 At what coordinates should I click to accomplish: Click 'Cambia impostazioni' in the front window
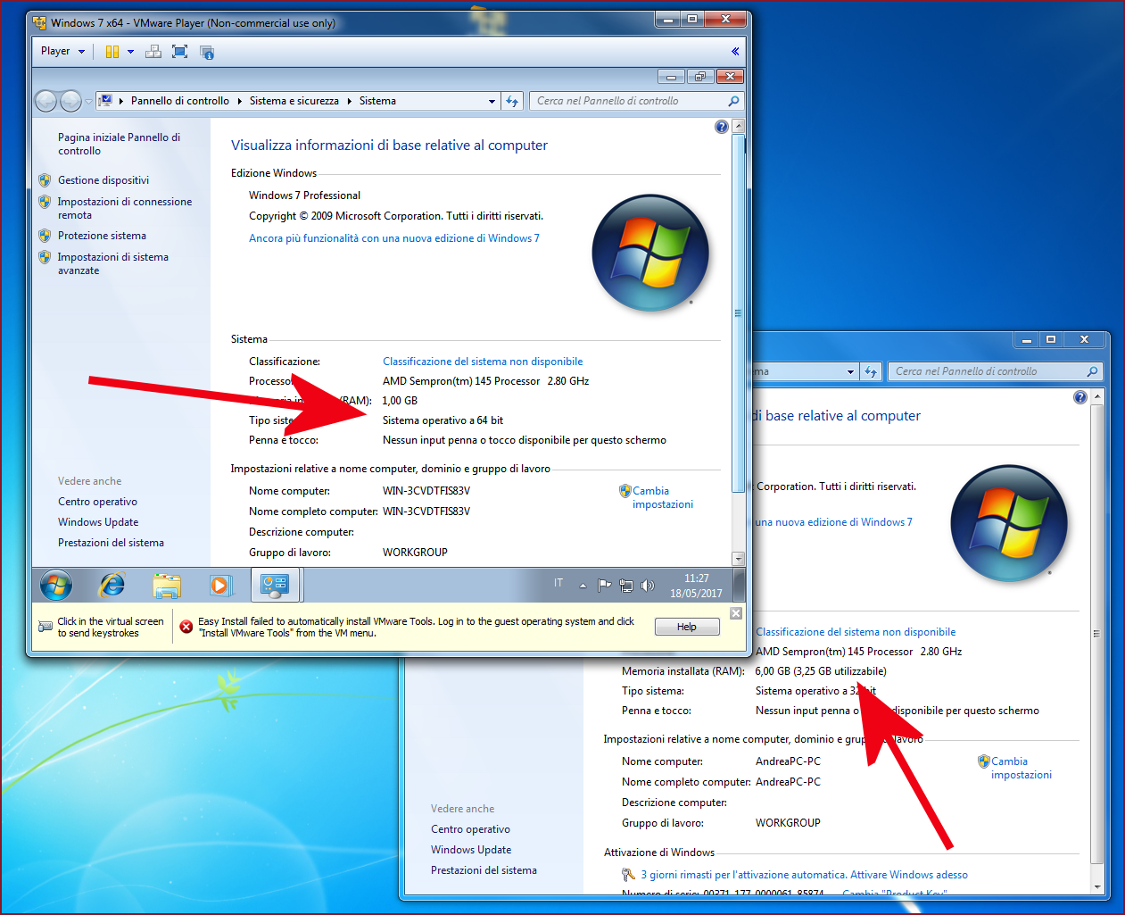(662, 497)
